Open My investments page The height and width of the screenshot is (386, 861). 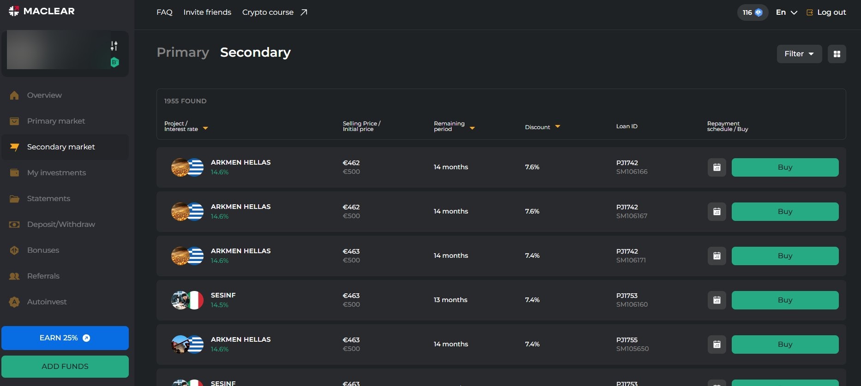(x=65, y=172)
